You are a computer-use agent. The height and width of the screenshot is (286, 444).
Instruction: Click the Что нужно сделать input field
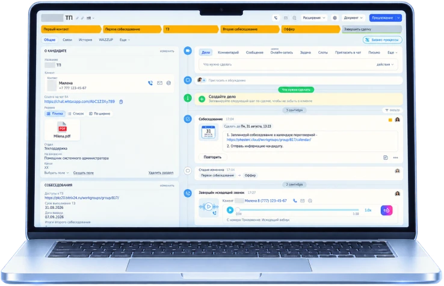[x=298, y=64]
